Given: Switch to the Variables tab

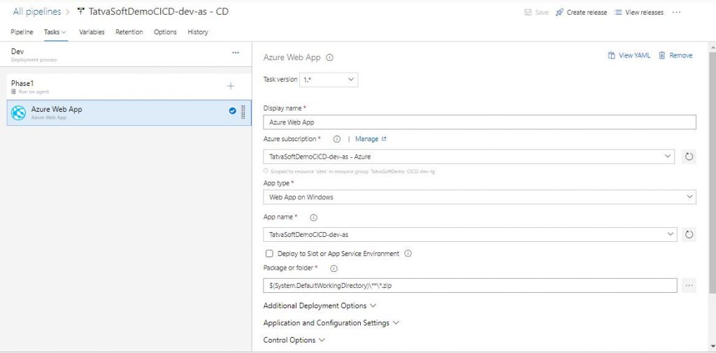Looking at the screenshot, I should [92, 32].
